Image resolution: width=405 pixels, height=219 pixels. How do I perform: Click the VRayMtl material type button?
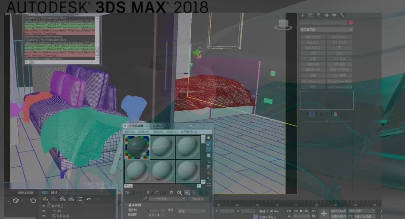coord(198,199)
